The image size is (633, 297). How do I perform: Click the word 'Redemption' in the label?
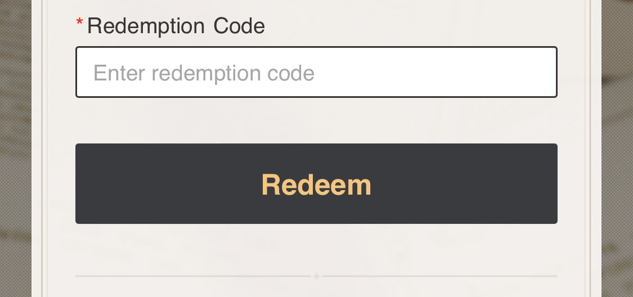pyautogui.click(x=146, y=26)
